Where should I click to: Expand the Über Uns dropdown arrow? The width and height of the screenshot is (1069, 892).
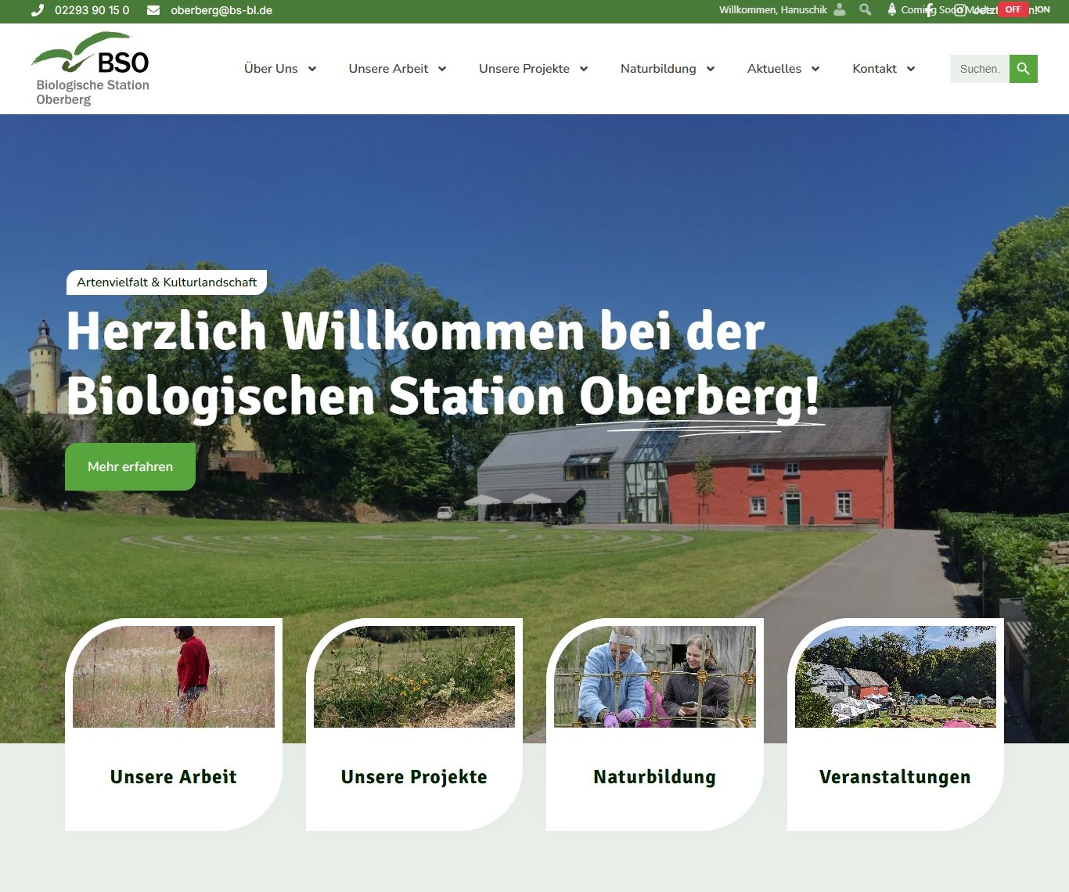click(x=312, y=69)
